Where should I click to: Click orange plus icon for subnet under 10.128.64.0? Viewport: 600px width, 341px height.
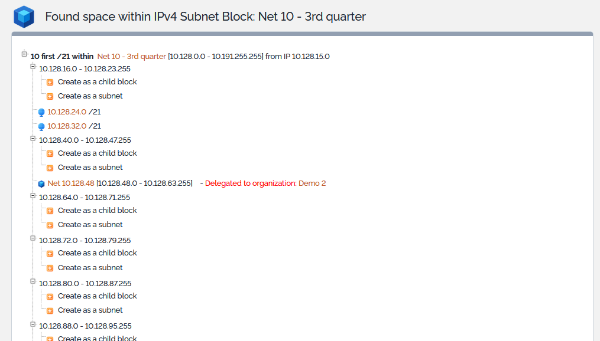50,225
